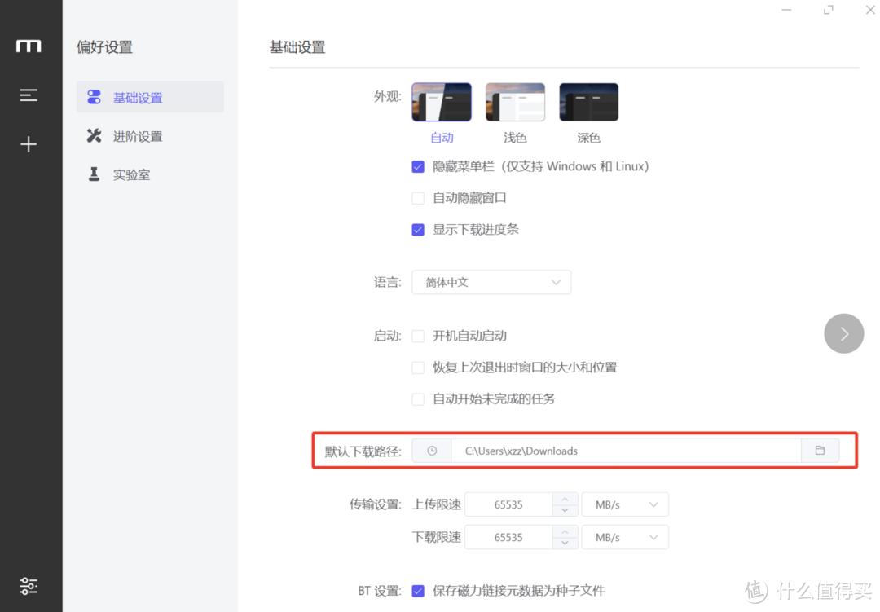This screenshot has width=880, height=612.
Task: Maximize the Motrix window
Action: coord(829,10)
